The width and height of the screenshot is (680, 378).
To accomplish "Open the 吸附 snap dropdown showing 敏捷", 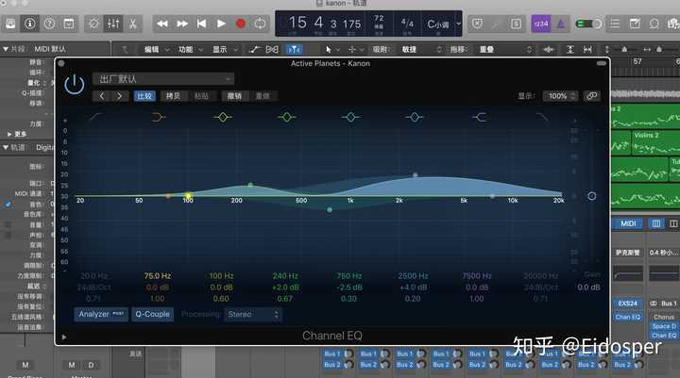I will 420,49.
